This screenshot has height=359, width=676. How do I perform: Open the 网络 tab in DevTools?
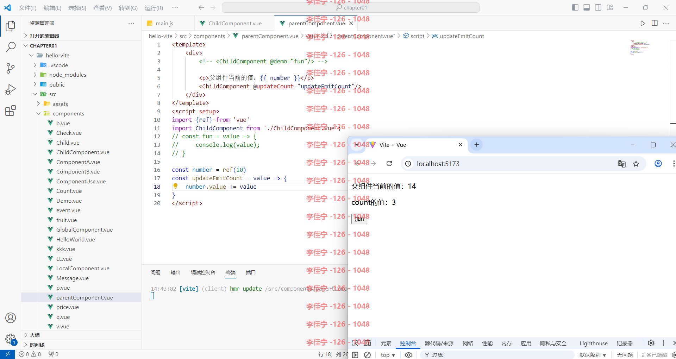(x=468, y=343)
